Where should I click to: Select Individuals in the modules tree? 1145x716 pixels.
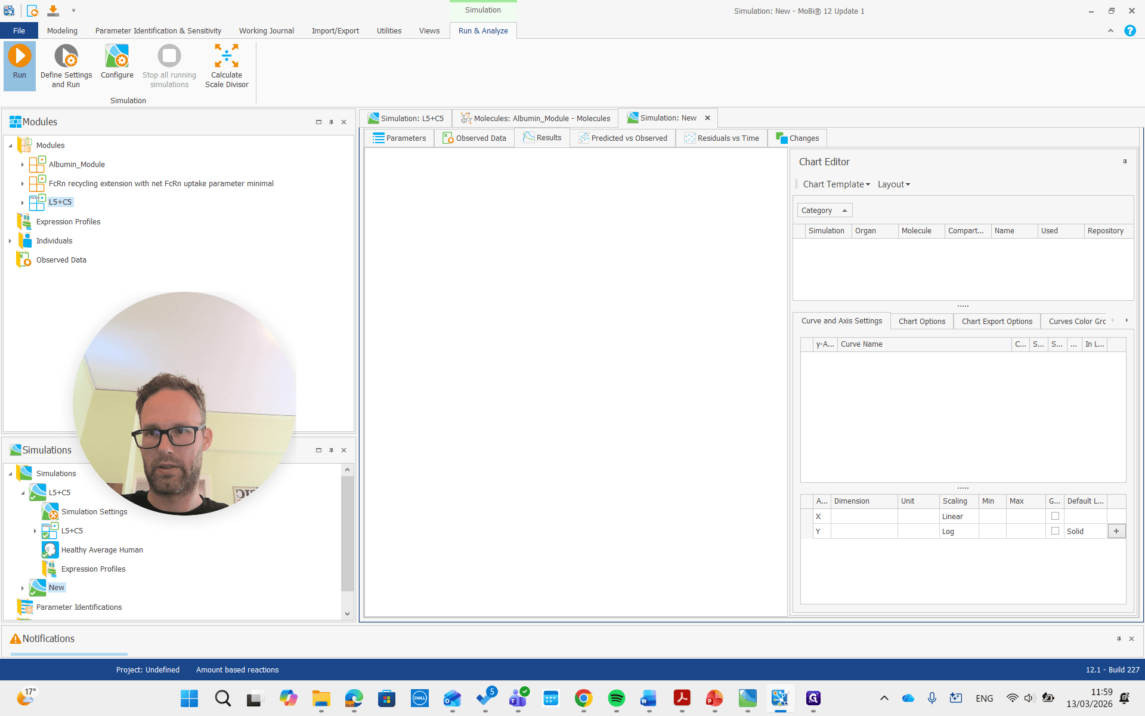click(54, 240)
